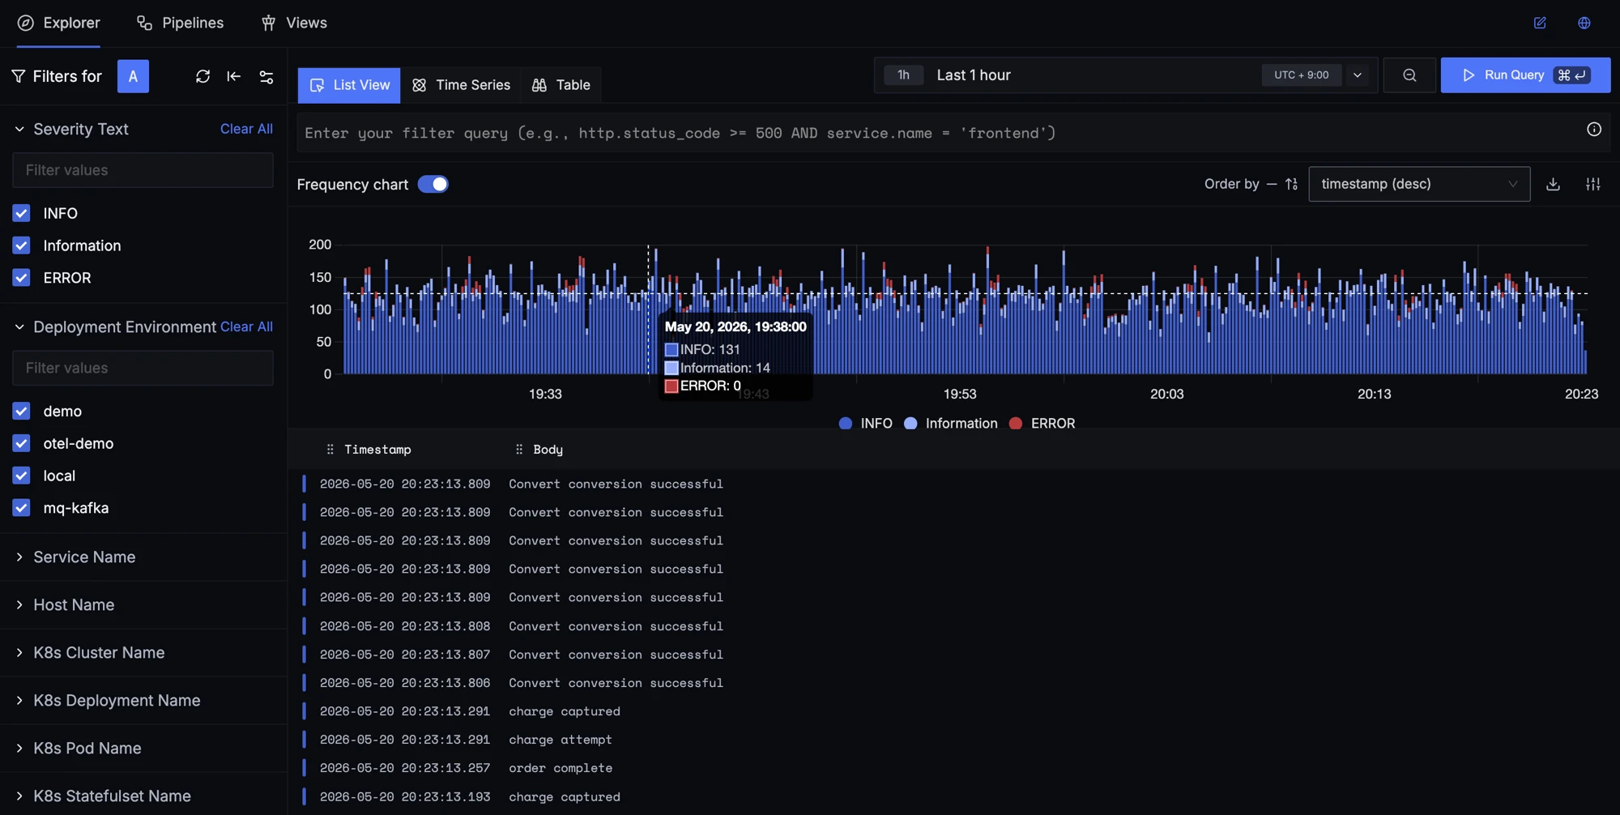Toggle the order direction sort icon

tap(1291, 185)
